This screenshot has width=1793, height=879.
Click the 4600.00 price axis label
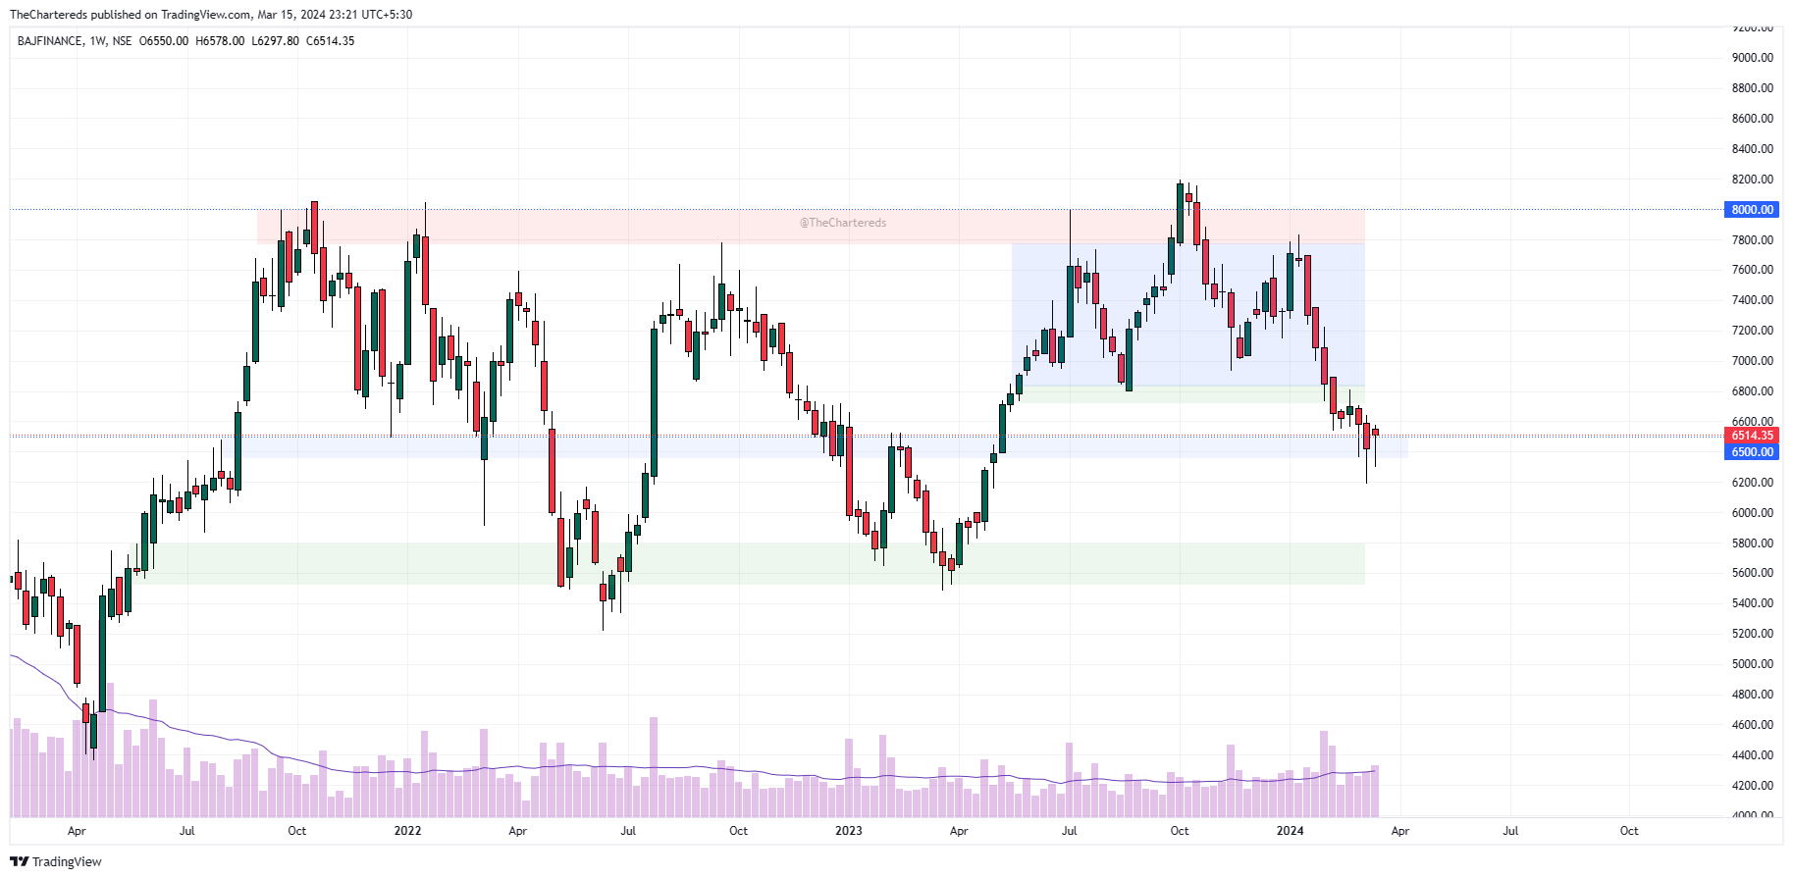(x=1752, y=725)
